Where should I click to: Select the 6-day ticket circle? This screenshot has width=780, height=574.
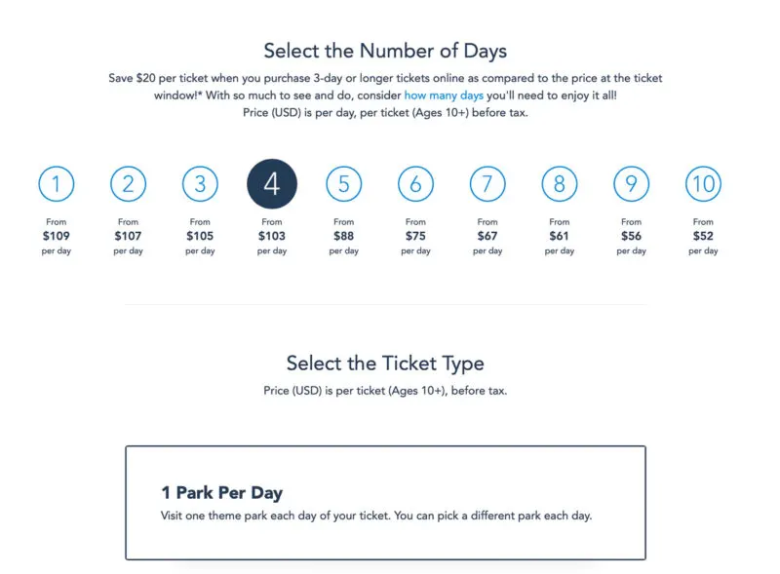[415, 182]
